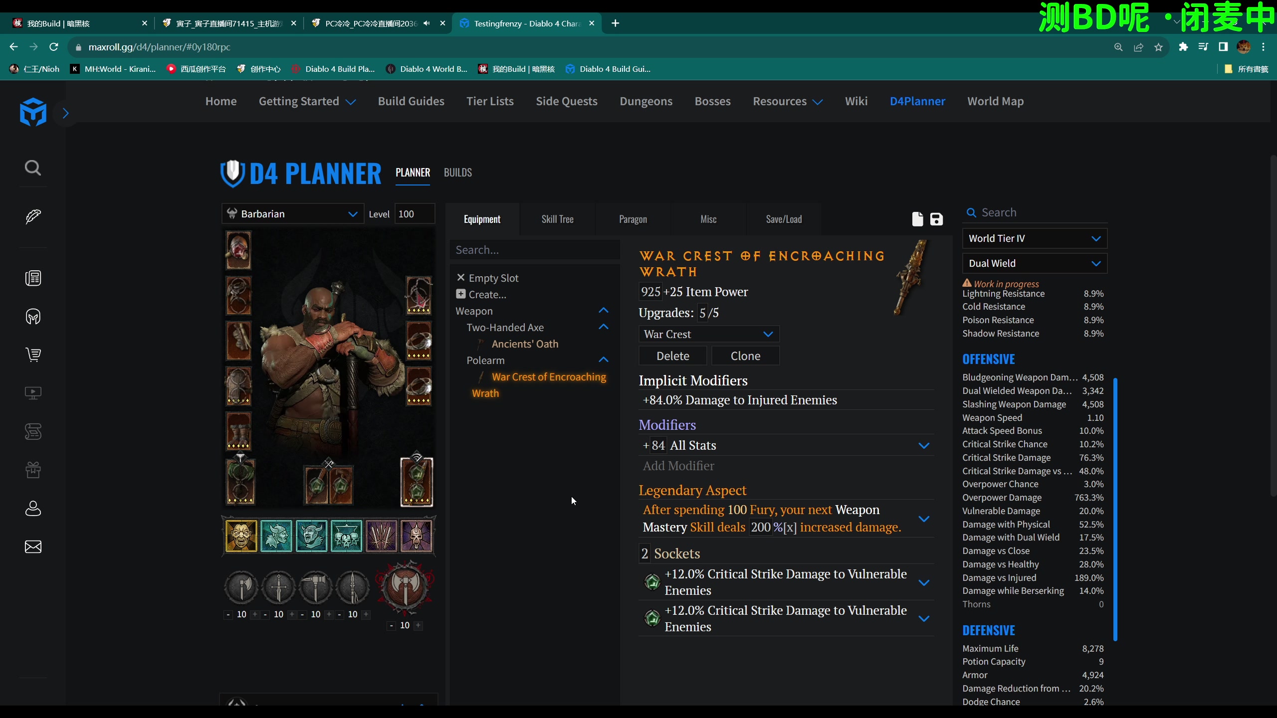Switch to the Paragon tab
This screenshot has width=1277, height=718.
click(x=633, y=219)
